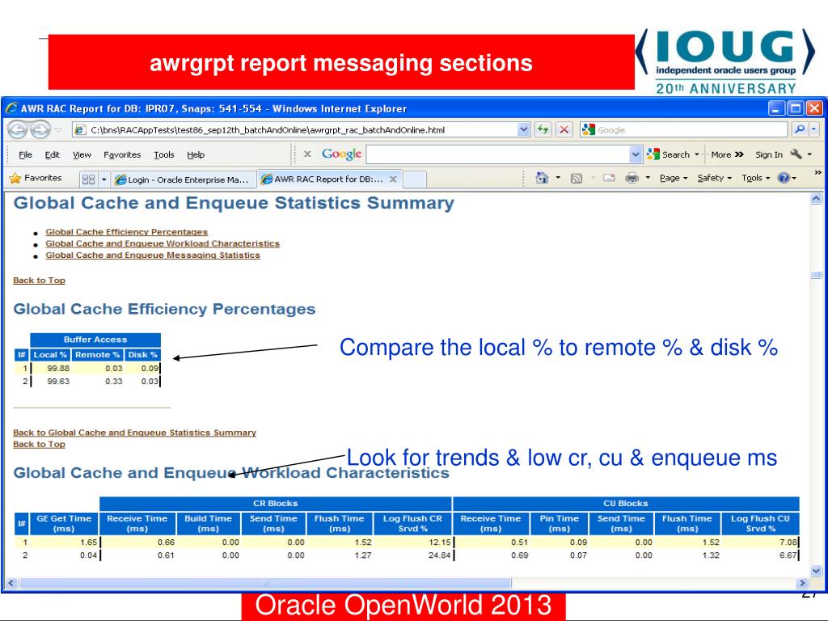This screenshot has height=621, width=828.
Task: Click Log Flush CR Srvd % value 24.84
Action: click(439, 555)
